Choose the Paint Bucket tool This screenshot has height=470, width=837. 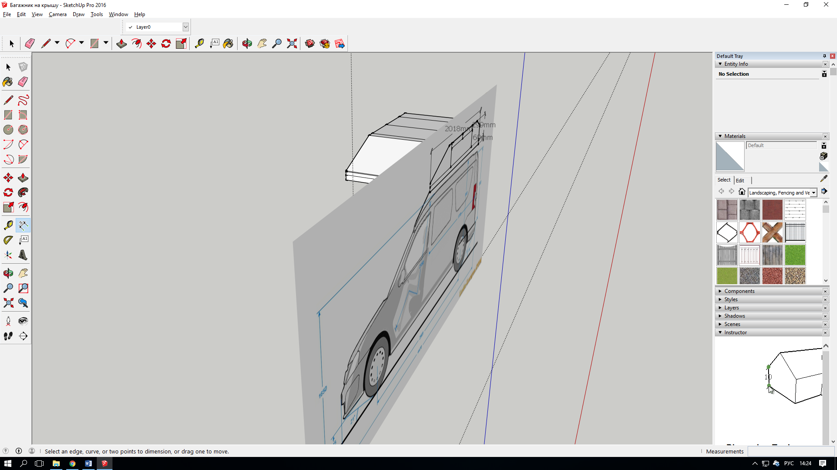8,82
